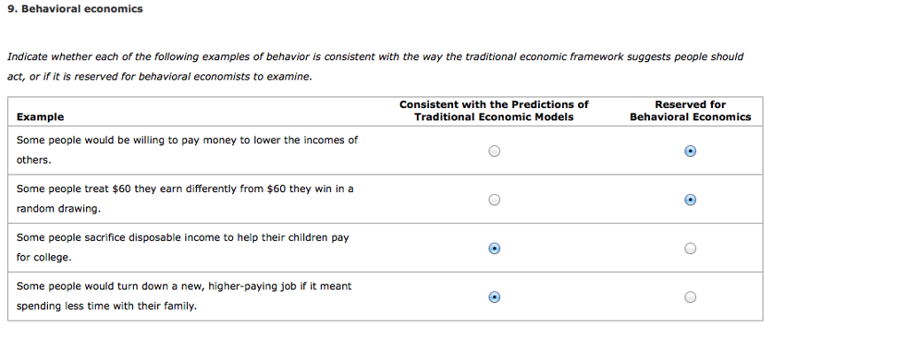
Task: Click text about sacrificing disposable income
Action: click(x=183, y=247)
